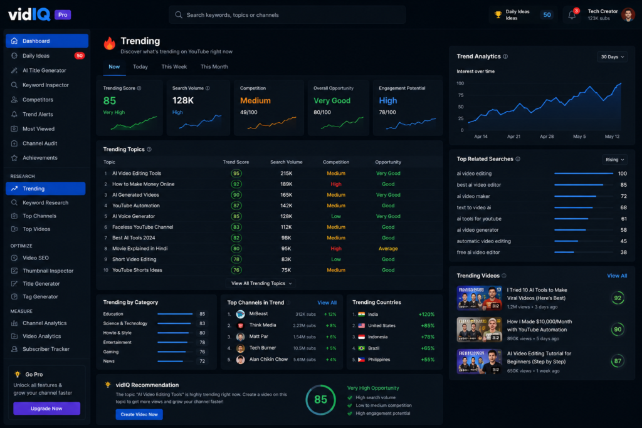This screenshot has height=428, width=642.
Task: Click View All in Trending Videos
Action: point(617,276)
